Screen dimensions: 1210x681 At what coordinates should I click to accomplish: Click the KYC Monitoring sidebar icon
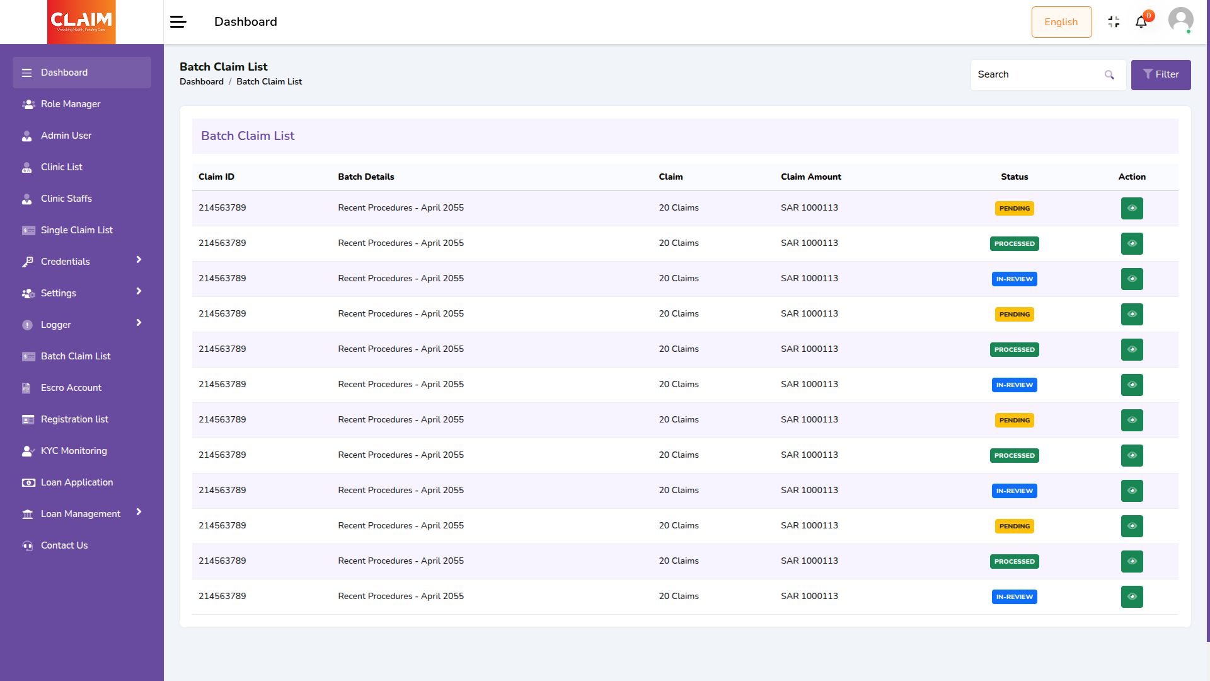point(28,451)
